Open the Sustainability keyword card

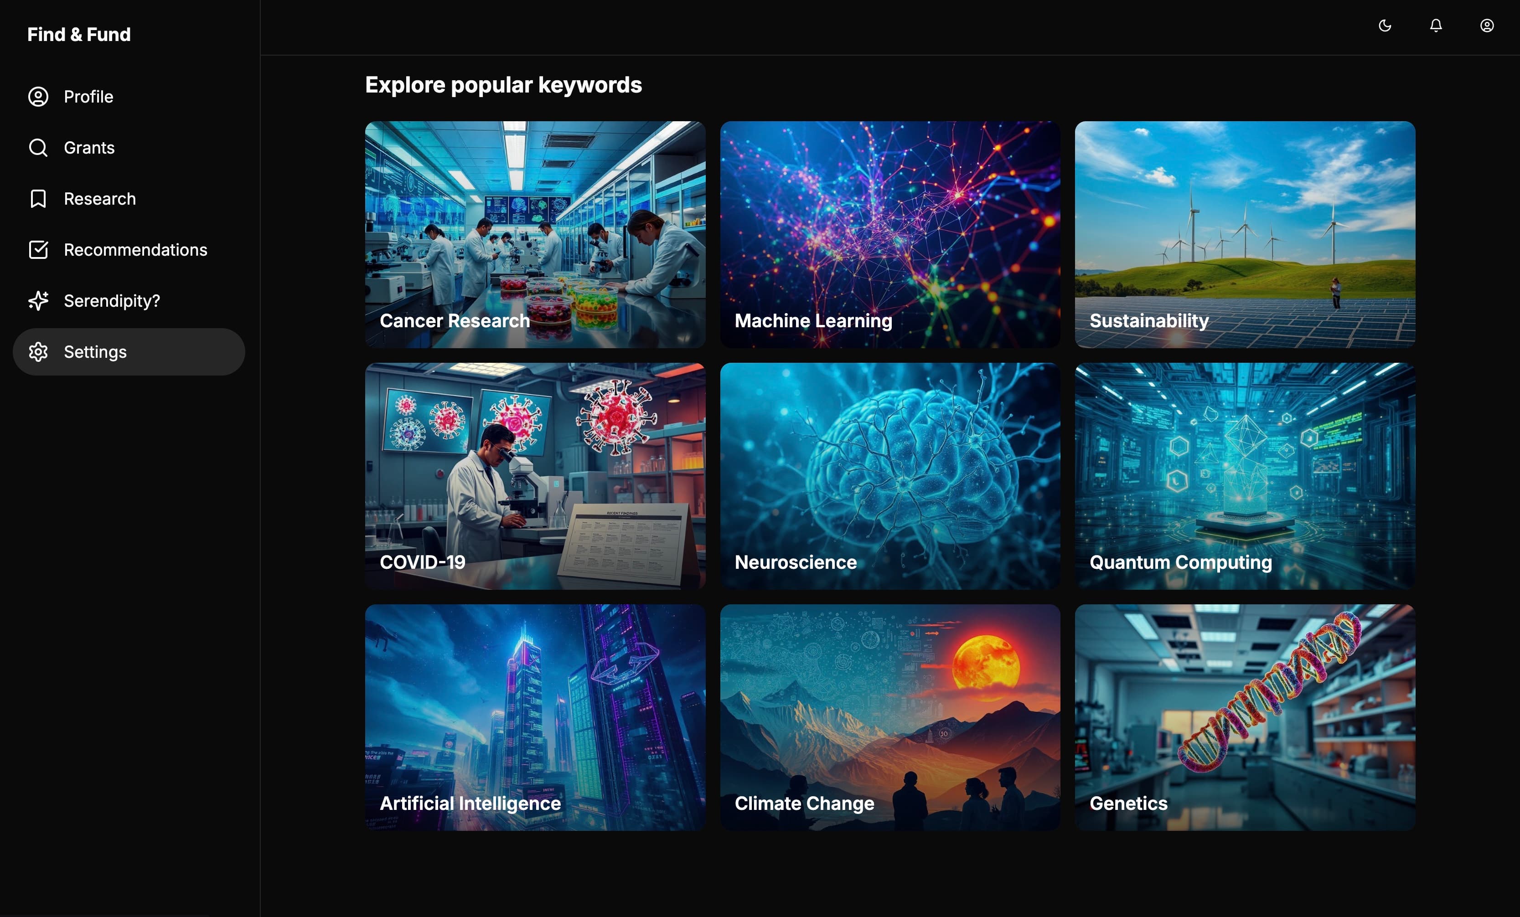[1246, 234]
